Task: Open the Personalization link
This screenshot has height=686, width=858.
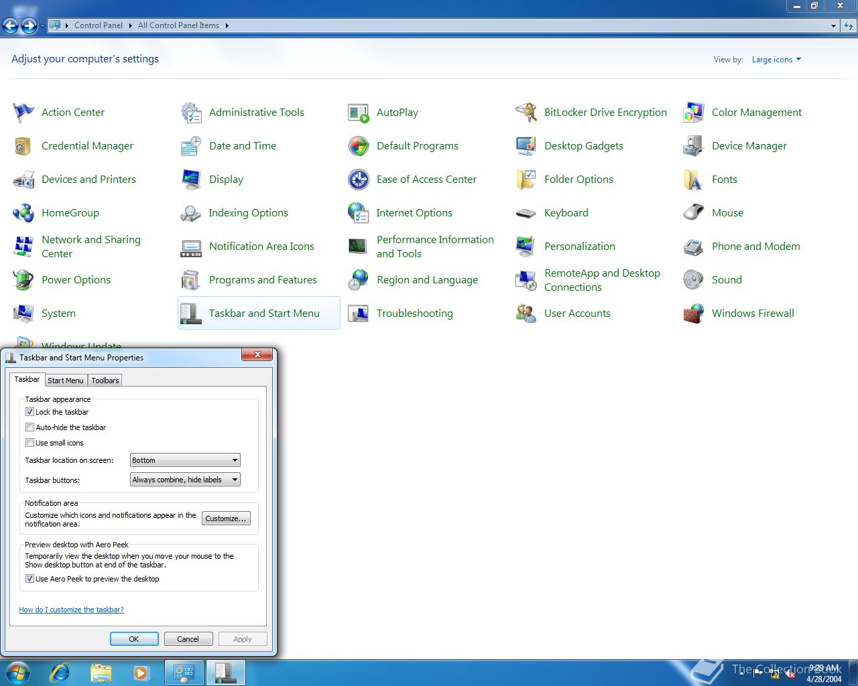Action: click(580, 247)
